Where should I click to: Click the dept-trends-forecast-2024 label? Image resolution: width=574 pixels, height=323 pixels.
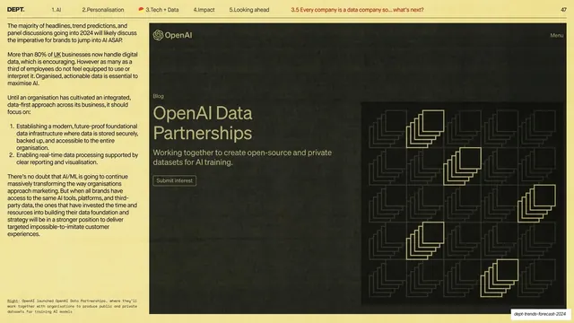pos(540,314)
